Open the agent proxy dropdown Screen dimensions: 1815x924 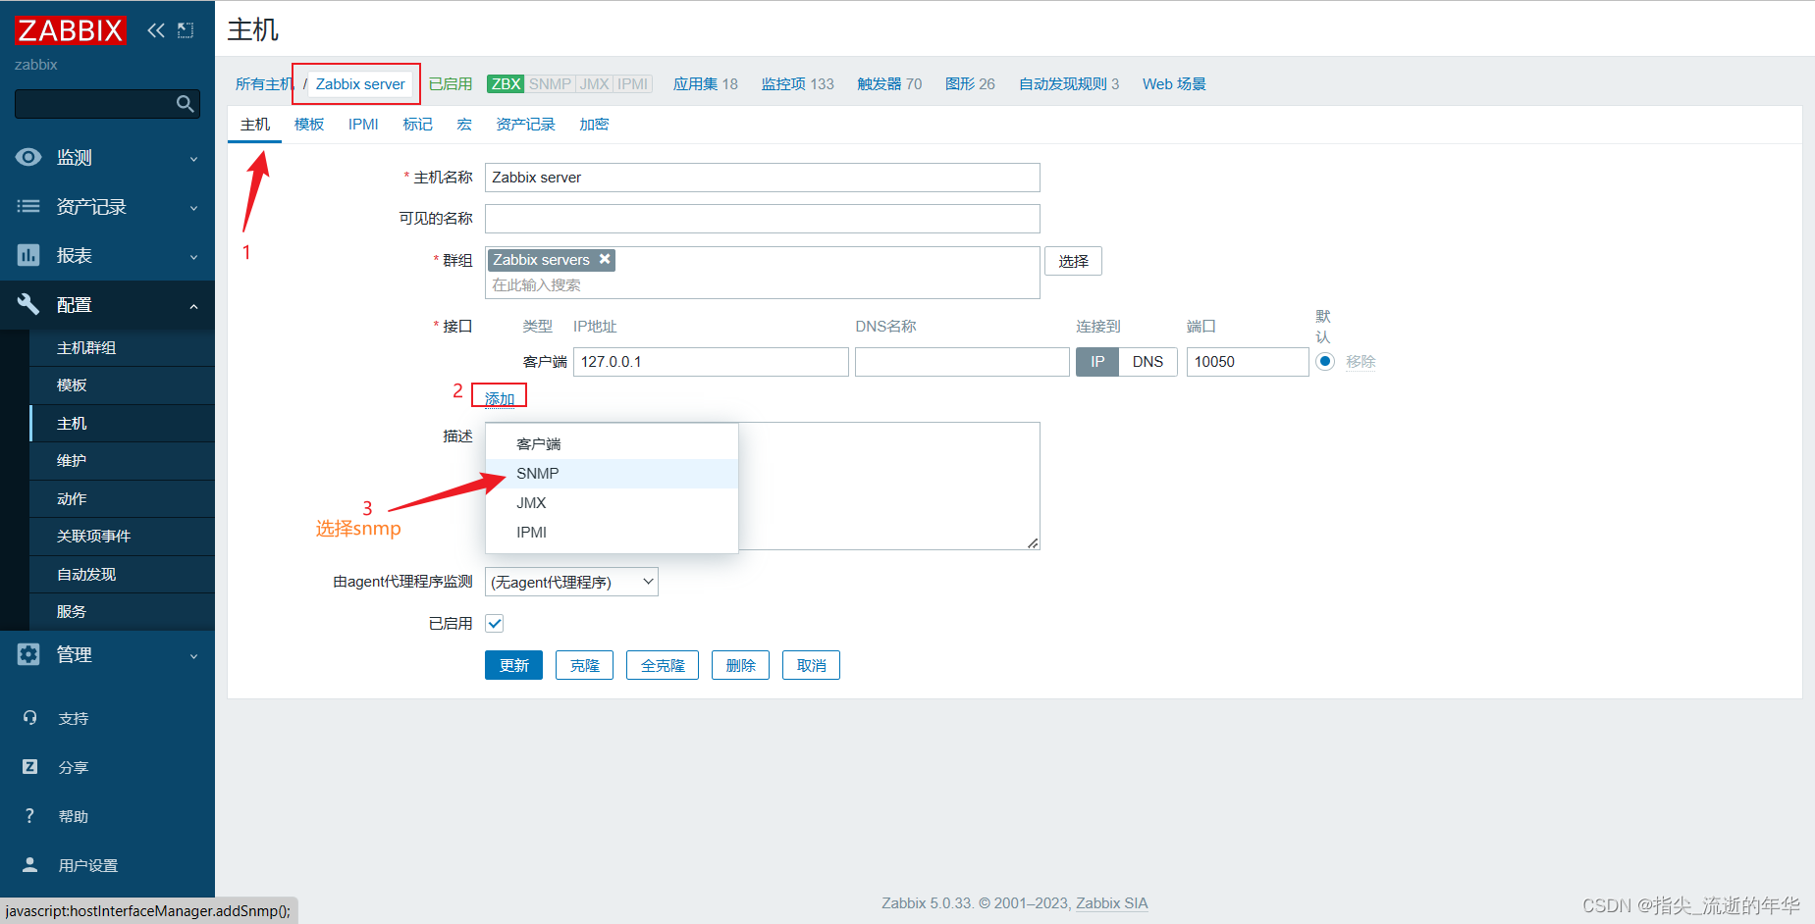tap(571, 582)
